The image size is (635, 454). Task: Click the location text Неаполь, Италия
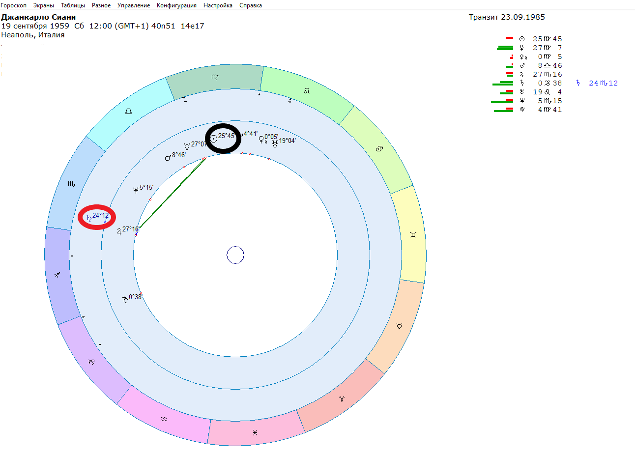pyautogui.click(x=33, y=35)
